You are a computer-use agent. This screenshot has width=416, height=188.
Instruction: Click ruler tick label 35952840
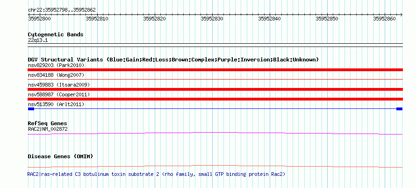point(269,19)
